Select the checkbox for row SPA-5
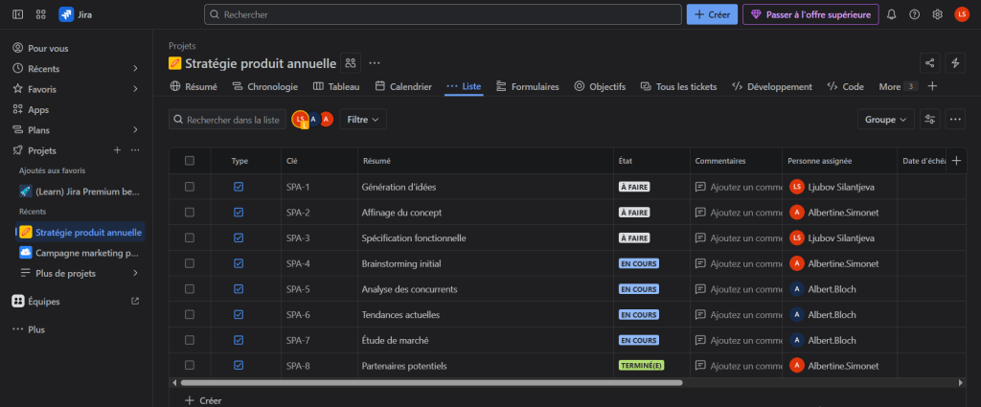Screen dimensions: 981x407 click(x=190, y=288)
